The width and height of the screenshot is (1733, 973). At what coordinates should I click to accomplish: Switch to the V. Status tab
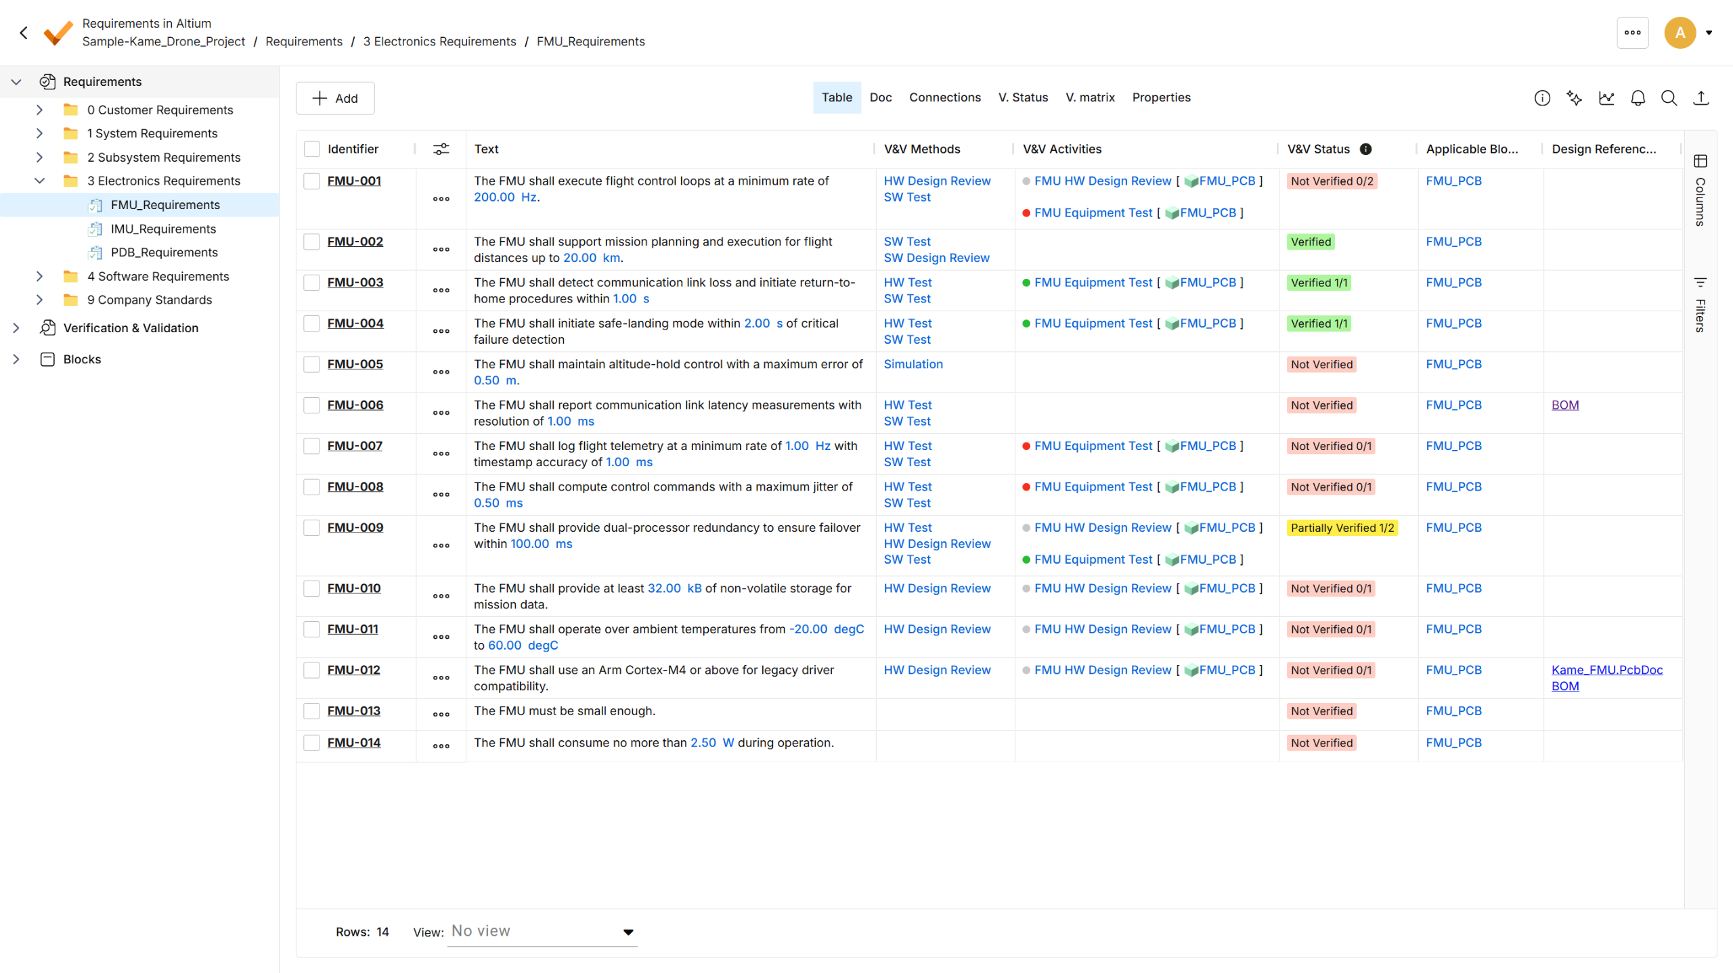click(x=1023, y=97)
